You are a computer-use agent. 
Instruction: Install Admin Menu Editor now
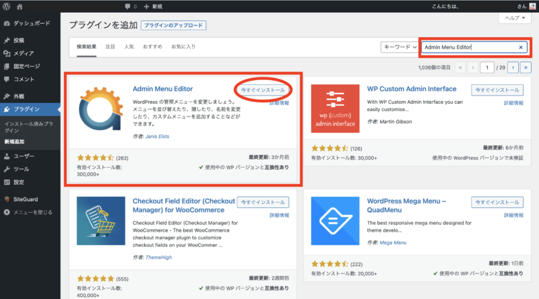263,90
